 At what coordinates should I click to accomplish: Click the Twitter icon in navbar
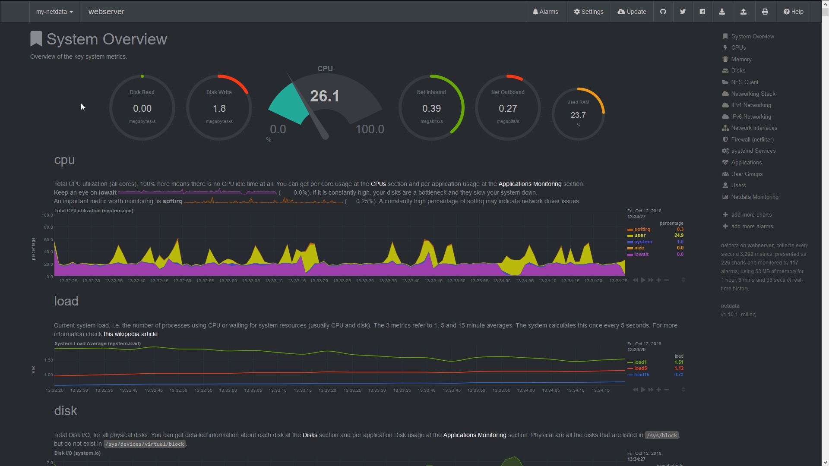[x=683, y=12]
